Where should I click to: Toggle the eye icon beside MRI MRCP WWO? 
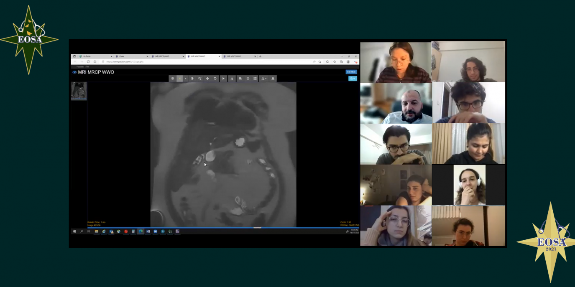click(x=74, y=72)
